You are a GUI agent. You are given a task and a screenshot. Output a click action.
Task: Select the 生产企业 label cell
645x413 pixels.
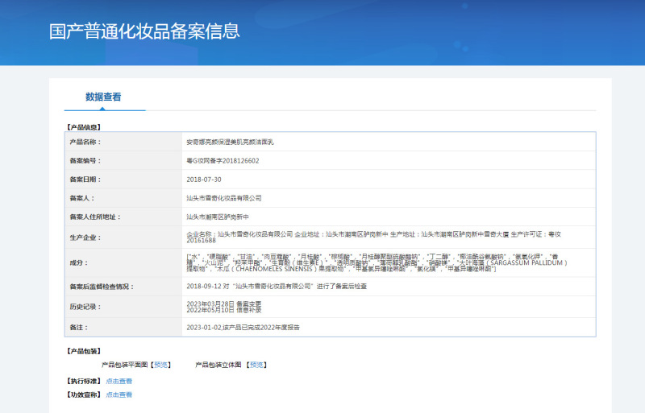click(x=123, y=237)
